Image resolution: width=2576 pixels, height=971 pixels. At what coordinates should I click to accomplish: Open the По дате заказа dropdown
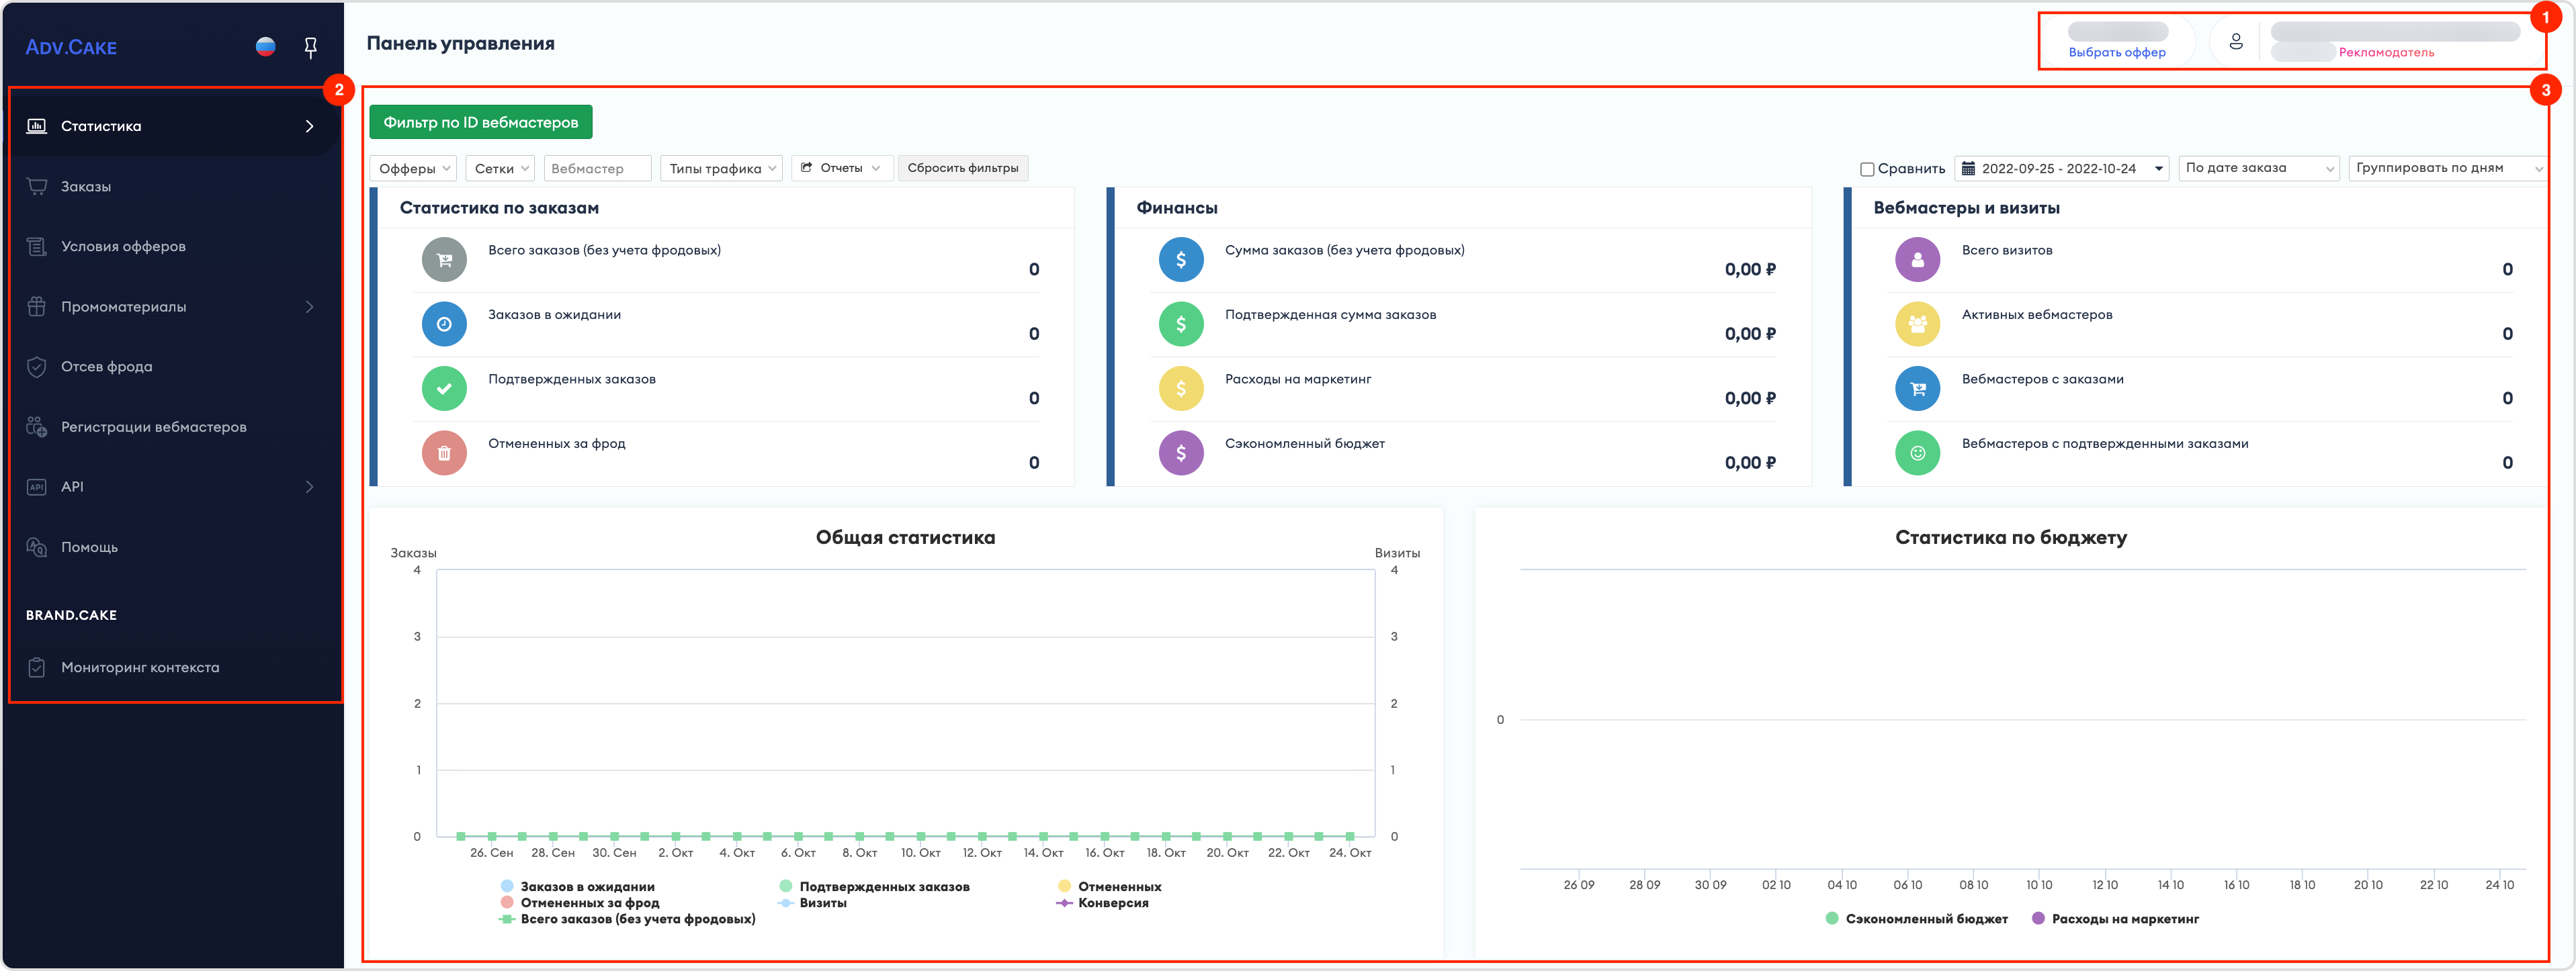pos(2258,168)
